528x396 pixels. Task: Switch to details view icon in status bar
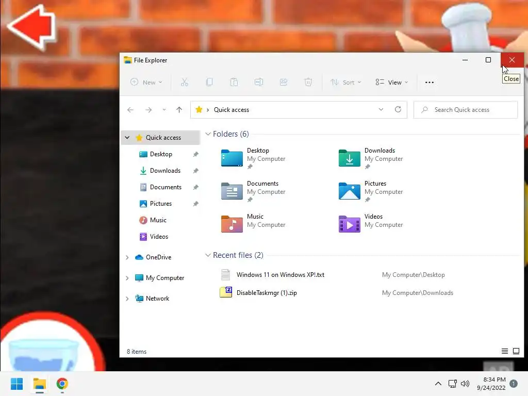coord(505,351)
